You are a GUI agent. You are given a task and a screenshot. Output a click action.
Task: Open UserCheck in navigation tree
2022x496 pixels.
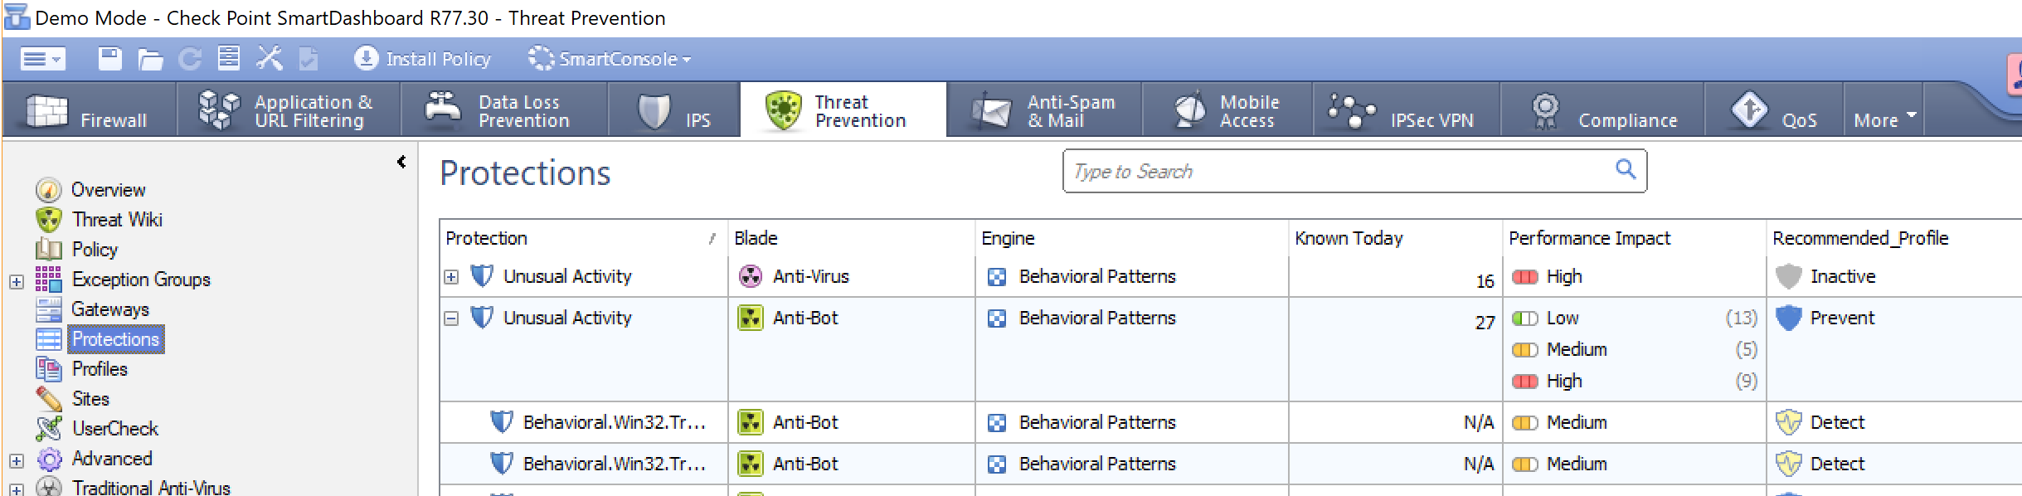click(x=115, y=429)
